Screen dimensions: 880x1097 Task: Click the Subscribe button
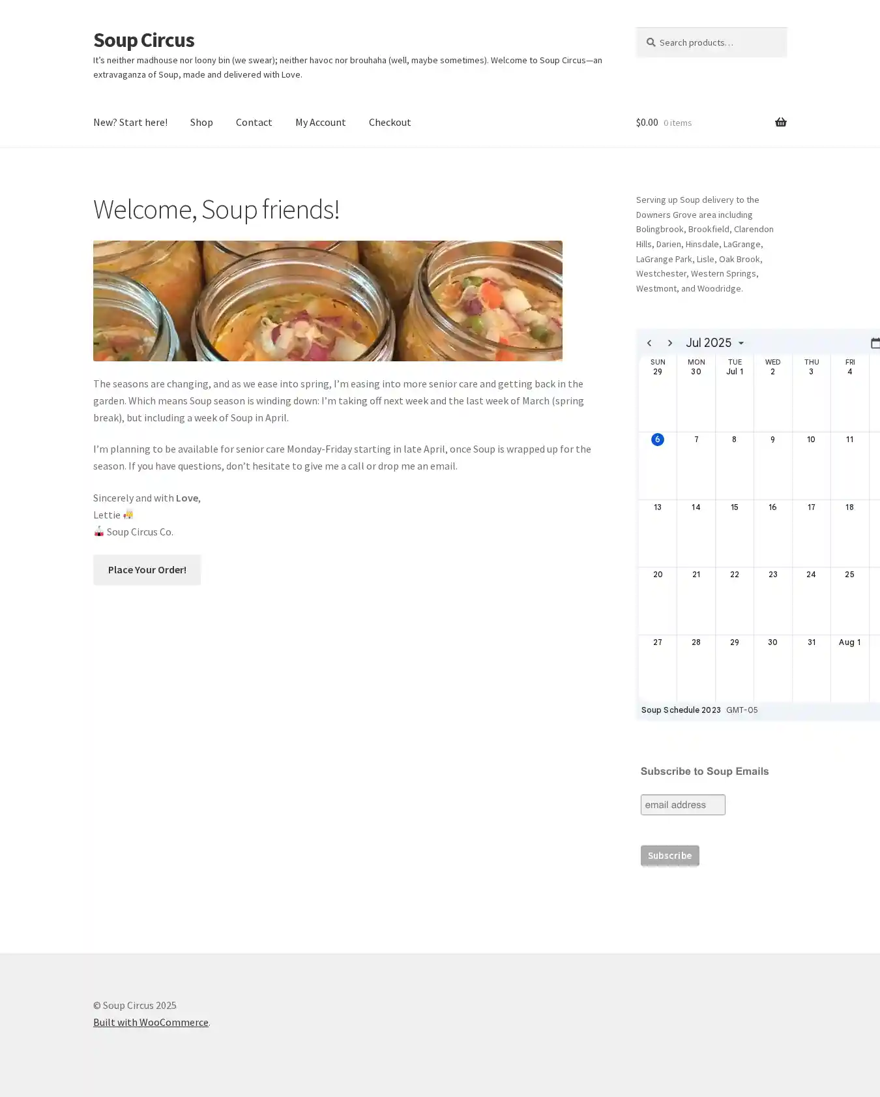pyautogui.click(x=669, y=855)
